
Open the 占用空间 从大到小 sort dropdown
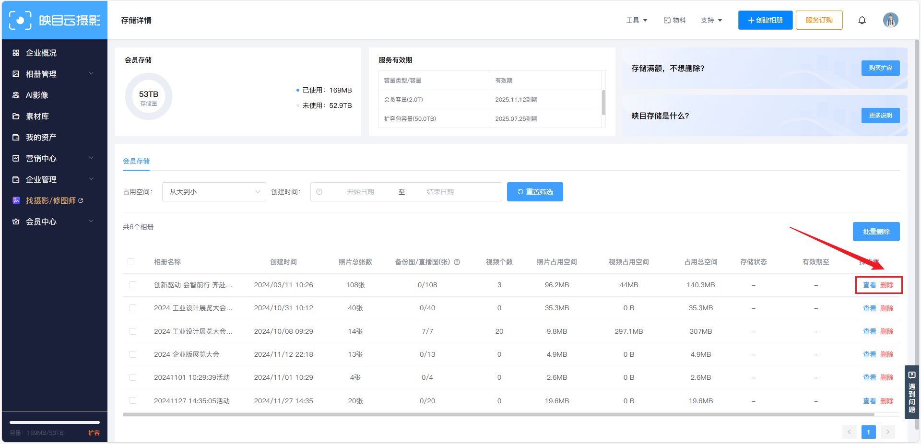[214, 192]
